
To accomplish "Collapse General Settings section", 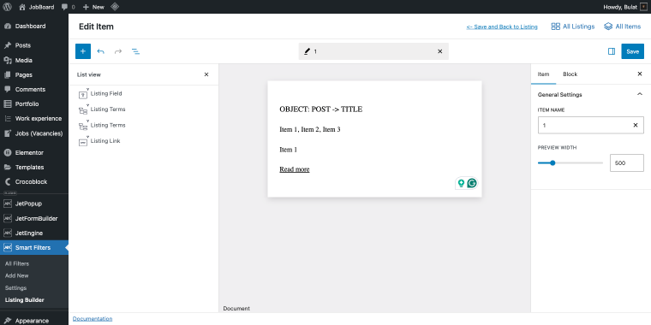I will (x=639, y=95).
